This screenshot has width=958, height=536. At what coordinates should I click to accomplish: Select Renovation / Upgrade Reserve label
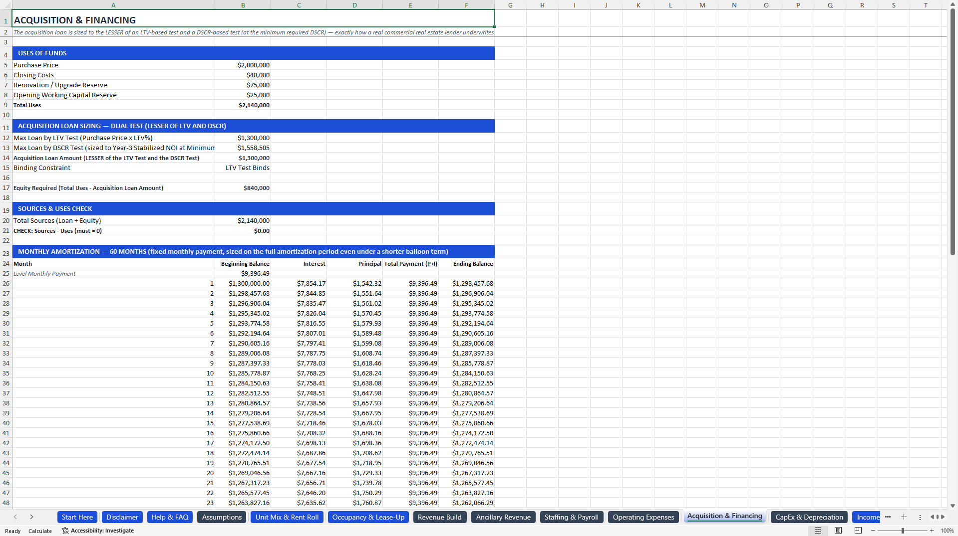click(x=113, y=85)
